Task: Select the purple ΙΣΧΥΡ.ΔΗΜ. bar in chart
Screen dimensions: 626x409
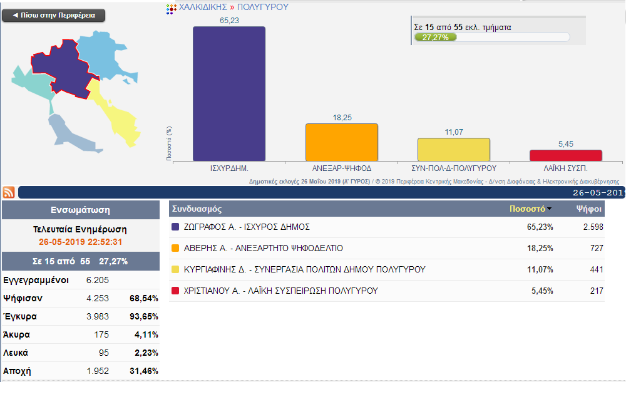Action: [x=228, y=94]
